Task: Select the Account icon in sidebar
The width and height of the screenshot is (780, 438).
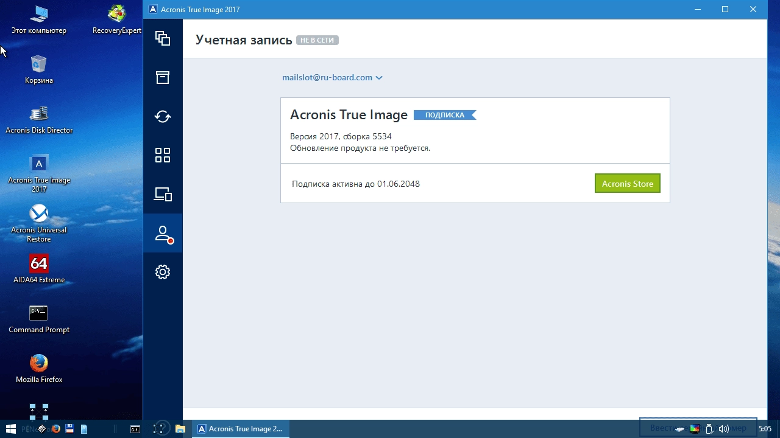Action: coord(163,233)
